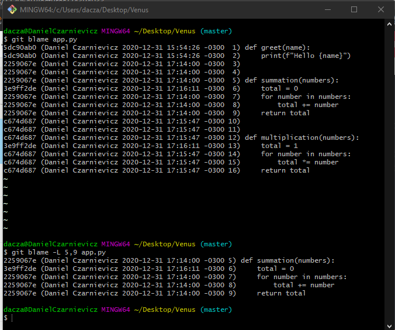Maximize the MINGW64 terminal window

354,10
